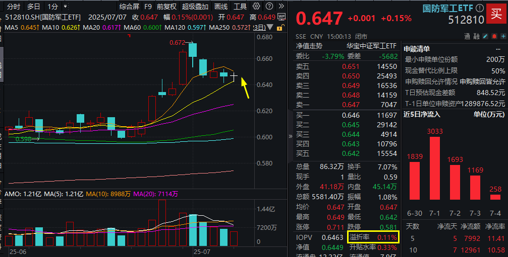Select the 画线 drawing tool
This screenshot has height=257, width=508.
[221, 7]
